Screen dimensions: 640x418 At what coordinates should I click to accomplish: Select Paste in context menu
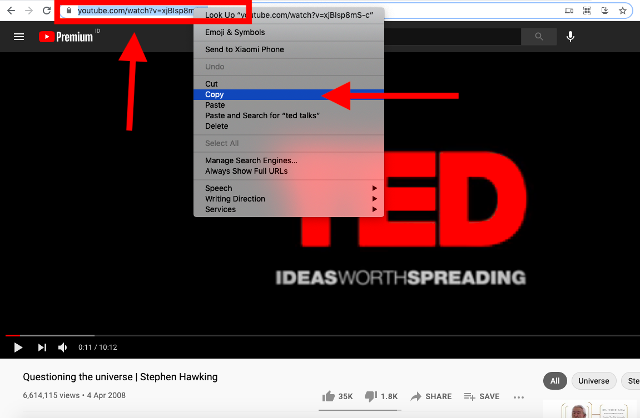(289, 105)
